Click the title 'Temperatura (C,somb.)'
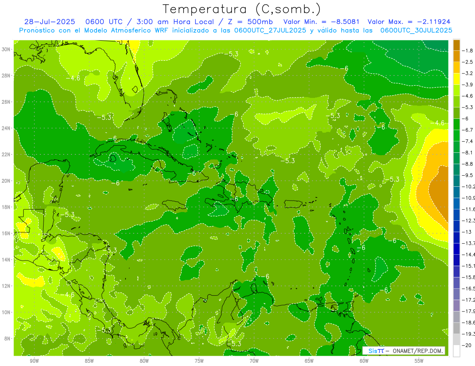475x366 pixels. (x=242, y=9)
